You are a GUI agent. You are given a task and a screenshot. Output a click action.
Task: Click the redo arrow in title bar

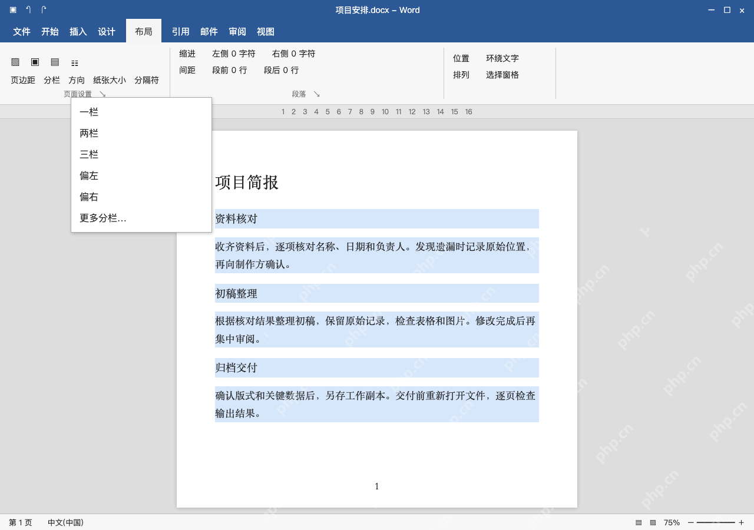tap(44, 9)
